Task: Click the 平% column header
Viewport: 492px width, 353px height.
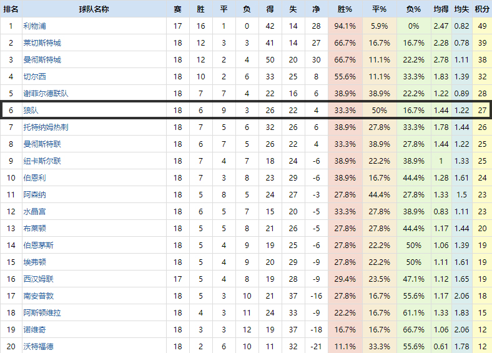Action: coord(379,9)
